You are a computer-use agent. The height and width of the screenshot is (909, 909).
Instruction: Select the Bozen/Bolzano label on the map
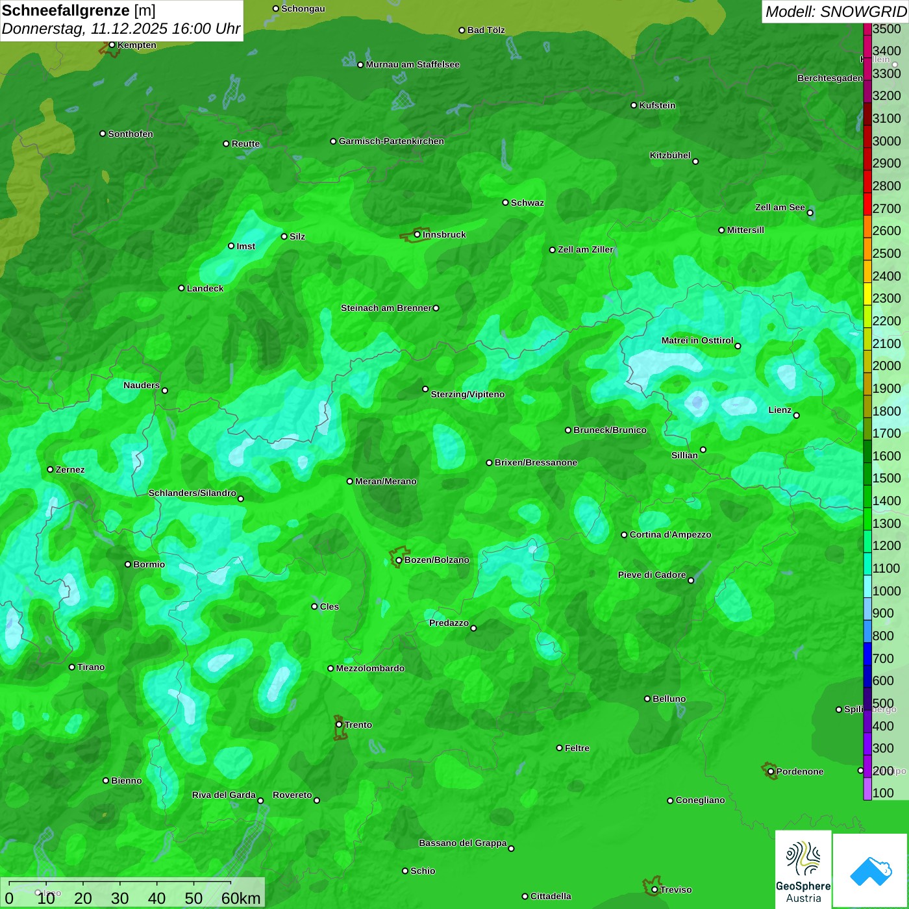(437, 560)
